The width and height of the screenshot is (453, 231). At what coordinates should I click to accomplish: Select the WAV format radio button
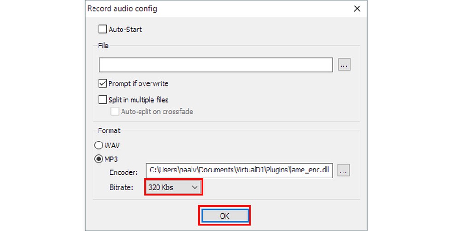pos(99,146)
